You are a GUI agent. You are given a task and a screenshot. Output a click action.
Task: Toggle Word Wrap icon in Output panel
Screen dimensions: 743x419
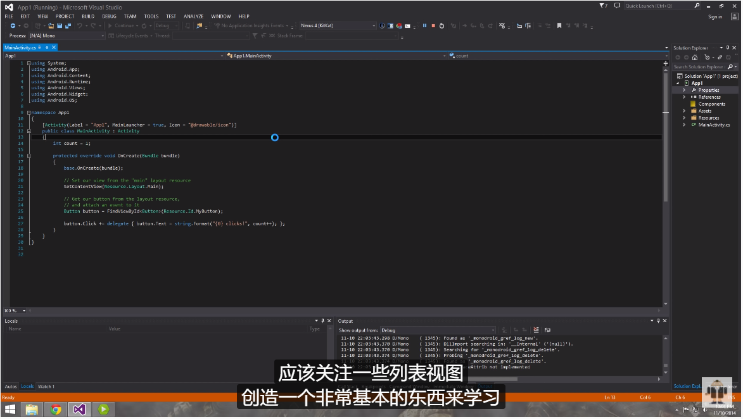pyautogui.click(x=547, y=330)
